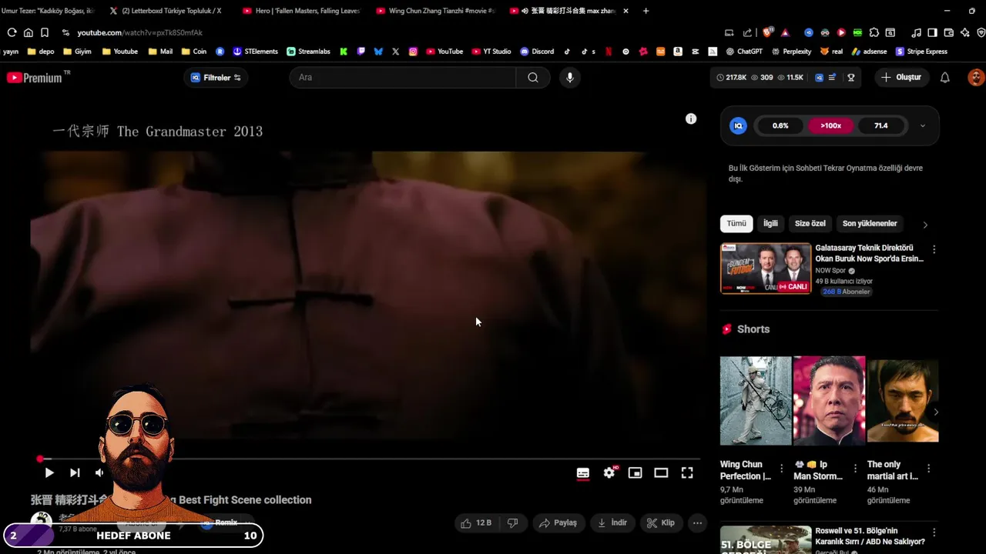
Task: Enable miniplayer mode
Action: click(636, 472)
